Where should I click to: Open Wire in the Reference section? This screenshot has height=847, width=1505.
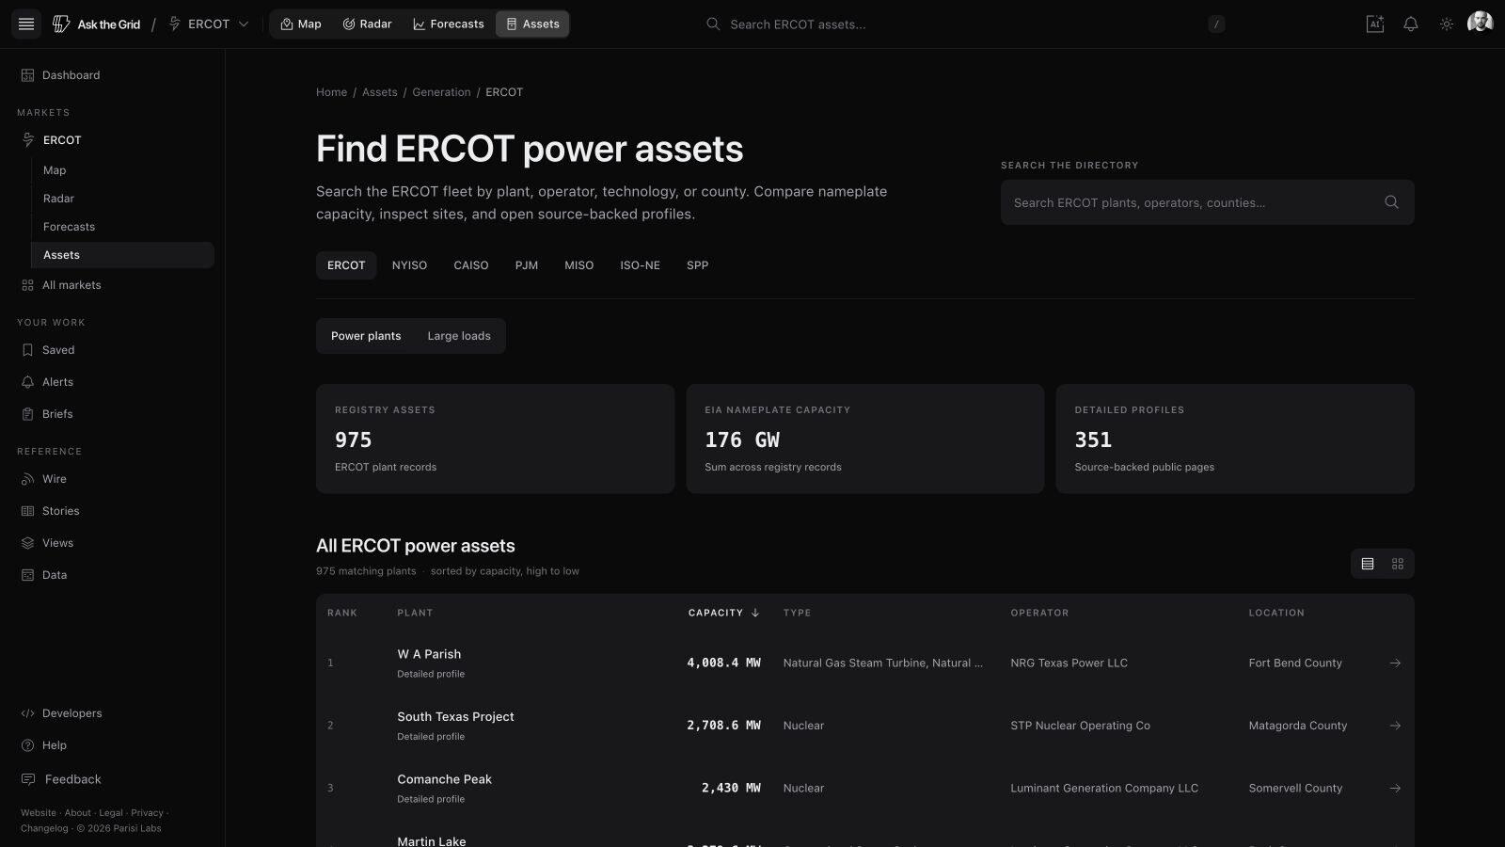113,479
